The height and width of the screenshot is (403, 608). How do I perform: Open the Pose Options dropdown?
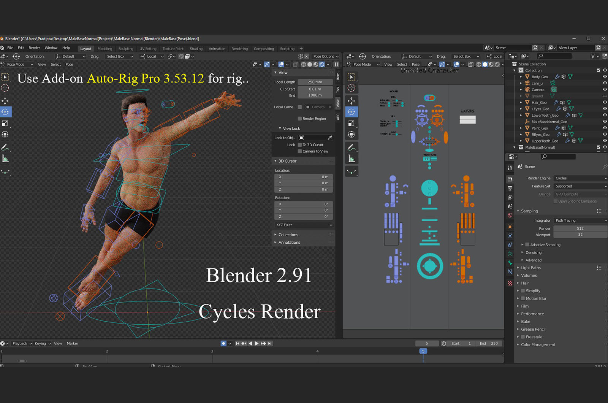click(x=325, y=56)
